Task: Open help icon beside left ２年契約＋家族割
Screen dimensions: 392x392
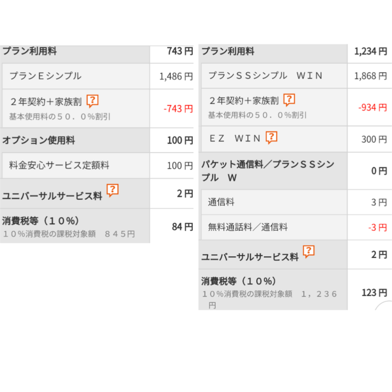Action: pos(92,101)
